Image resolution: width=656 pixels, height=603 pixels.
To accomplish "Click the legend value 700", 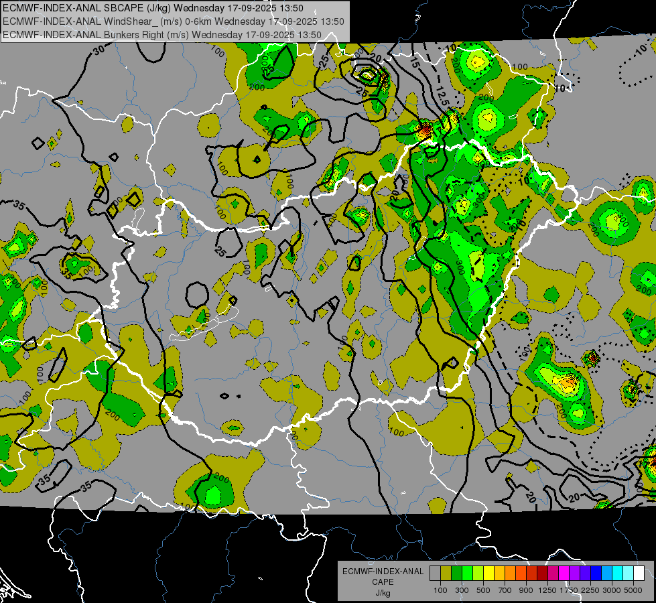I will (x=505, y=590).
